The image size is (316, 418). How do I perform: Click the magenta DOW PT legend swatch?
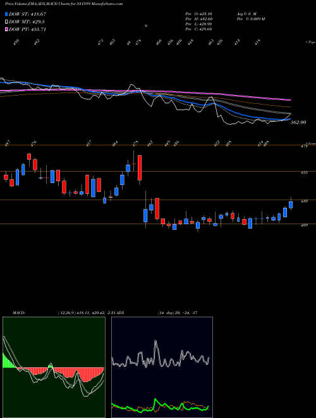[7, 29]
